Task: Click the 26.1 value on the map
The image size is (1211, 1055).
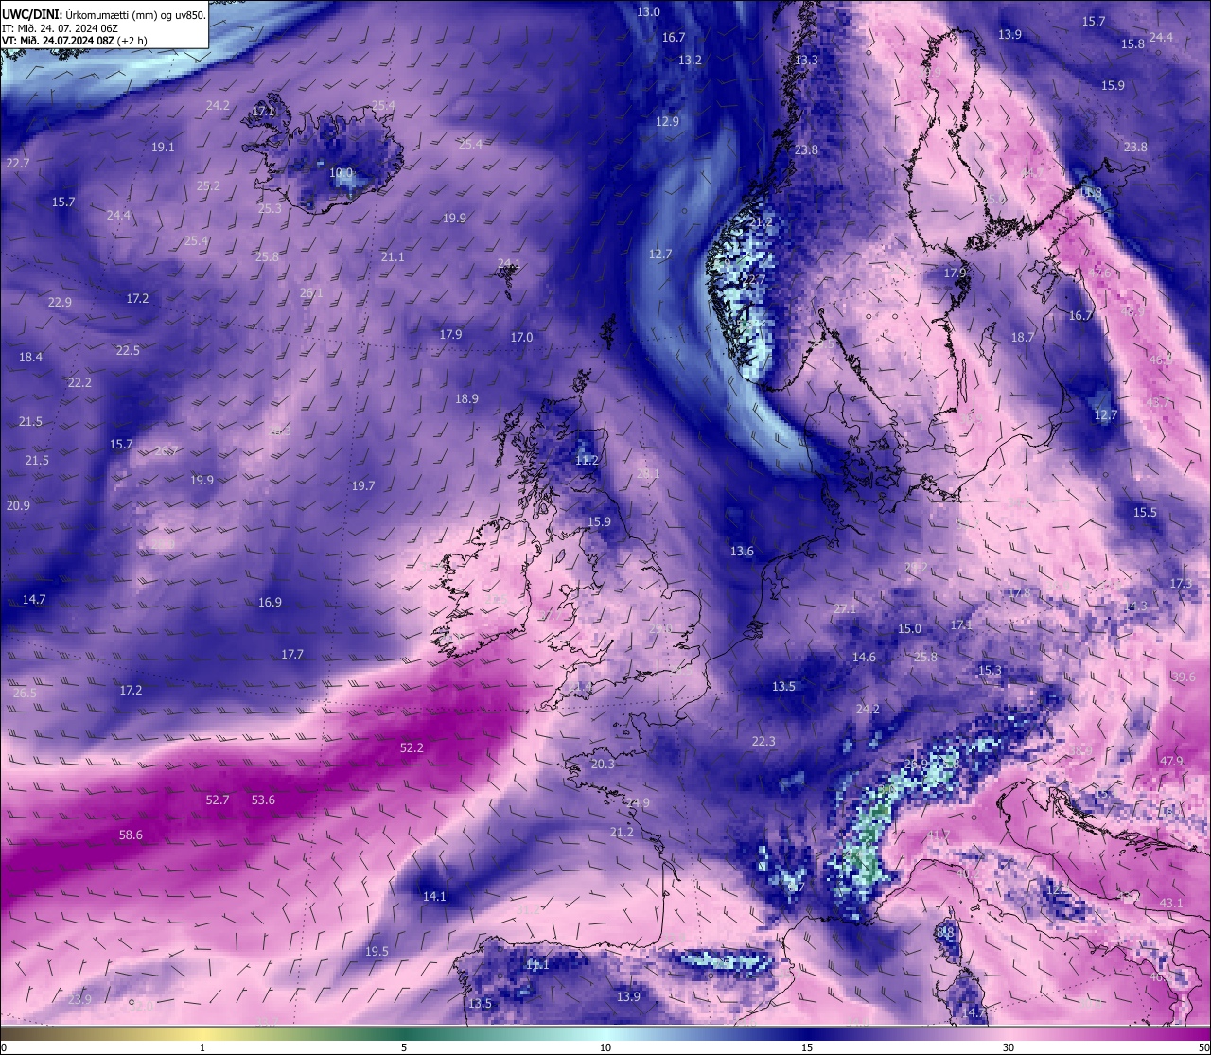Action: click(x=311, y=292)
